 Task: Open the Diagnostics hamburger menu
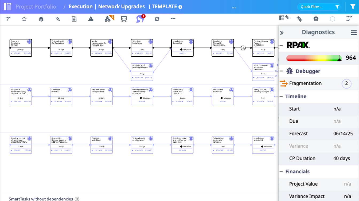tap(354, 33)
